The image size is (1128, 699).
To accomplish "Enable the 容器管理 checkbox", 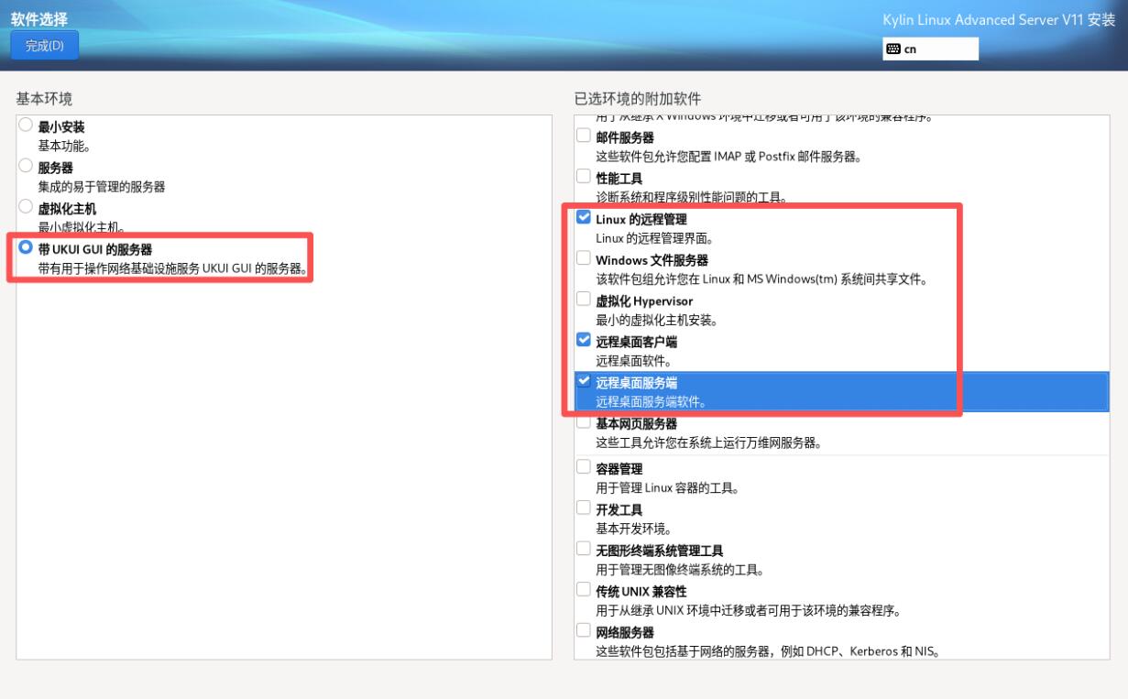I will tap(584, 466).
